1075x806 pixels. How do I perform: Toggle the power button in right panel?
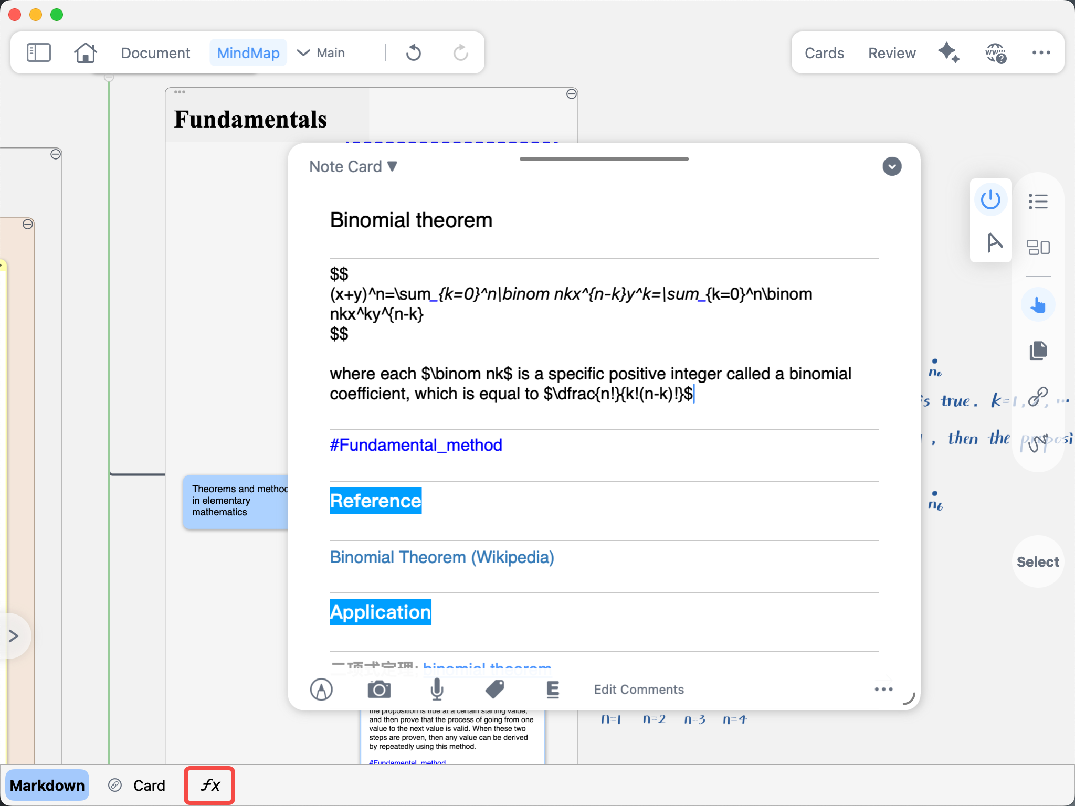[x=990, y=200]
